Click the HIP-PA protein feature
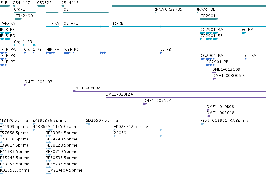 tap(50, 53)
